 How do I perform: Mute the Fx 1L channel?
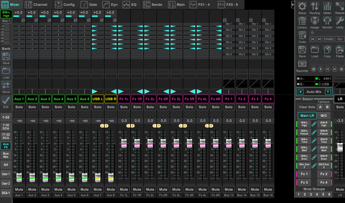click(124, 189)
